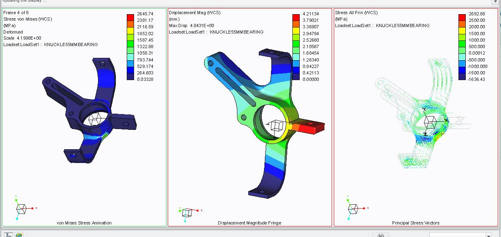Click WCS cube inside bearing bore, von Mises model

point(96,119)
